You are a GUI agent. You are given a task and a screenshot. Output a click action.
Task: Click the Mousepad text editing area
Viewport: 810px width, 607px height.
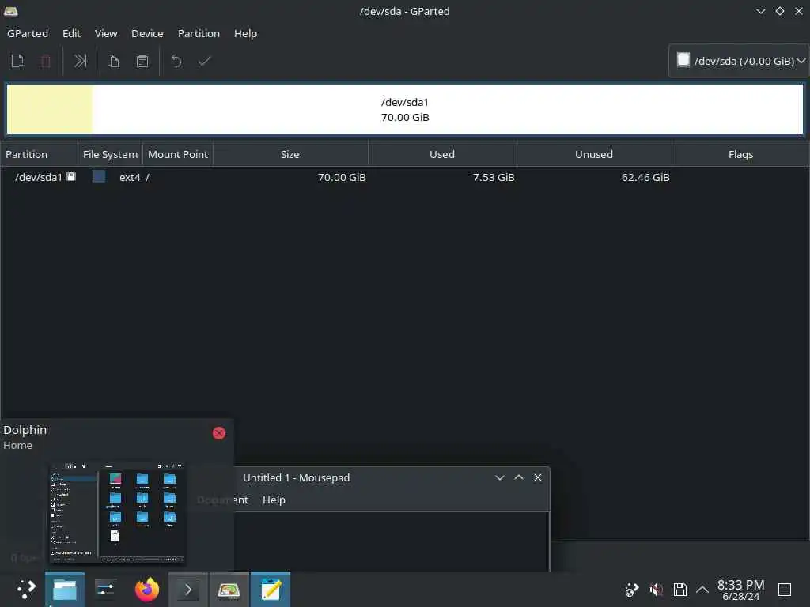(x=392, y=542)
